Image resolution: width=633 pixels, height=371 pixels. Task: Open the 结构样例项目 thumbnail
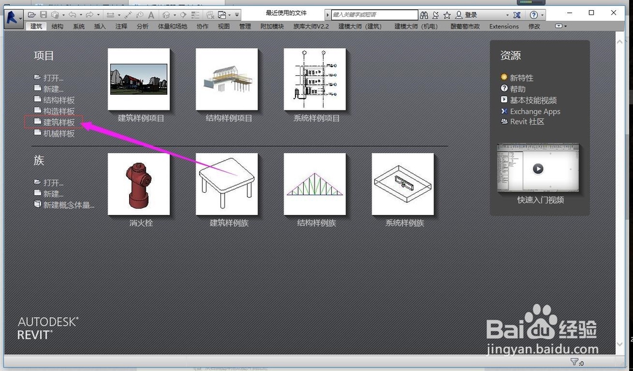227,80
